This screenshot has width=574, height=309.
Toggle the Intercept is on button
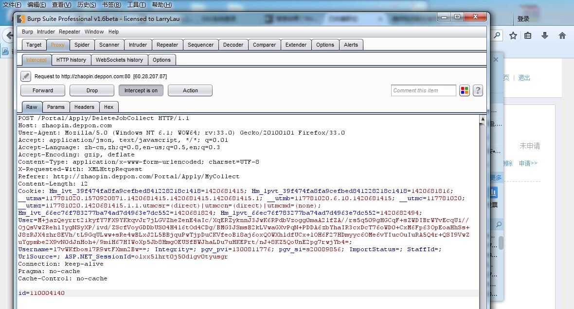point(141,90)
